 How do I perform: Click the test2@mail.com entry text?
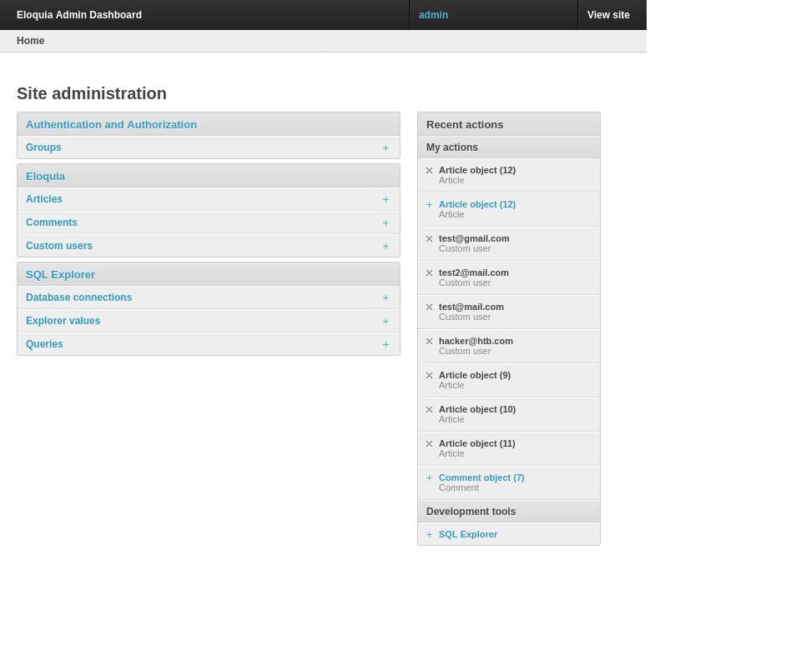pos(474,273)
